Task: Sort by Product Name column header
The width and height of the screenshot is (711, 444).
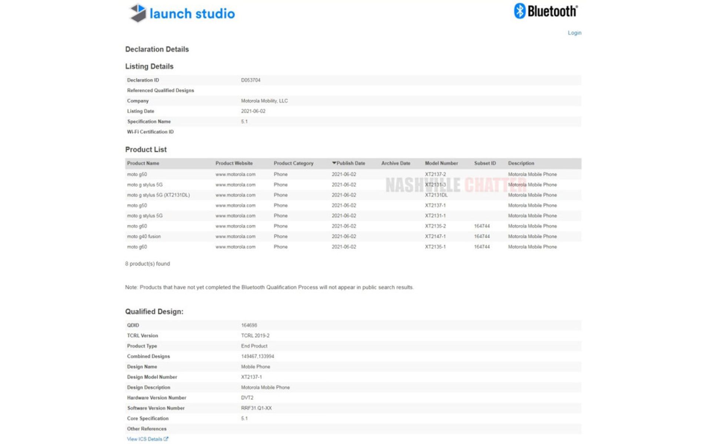Action: (143, 163)
